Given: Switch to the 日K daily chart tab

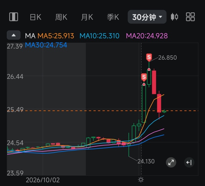Looking at the screenshot, I should [x=35, y=17].
